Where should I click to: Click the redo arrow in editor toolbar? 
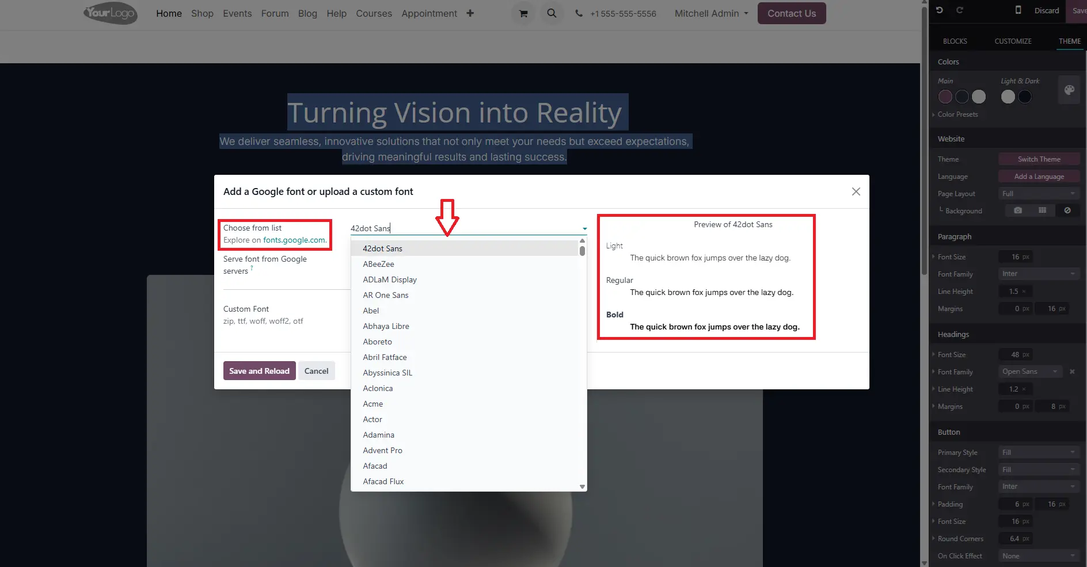pos(960,10)
